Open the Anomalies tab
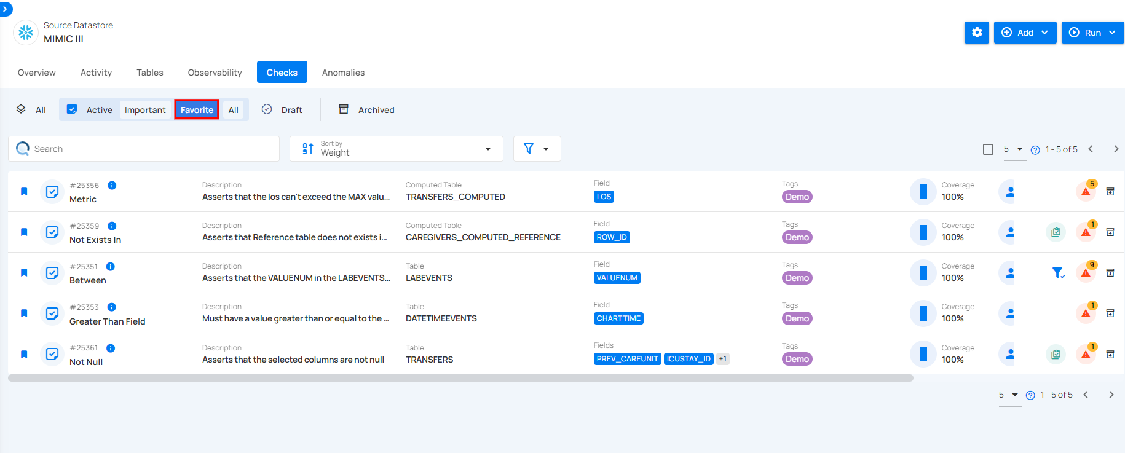Image resolution: width=1125 pixels, height=453 pixels. click(343, 73)
